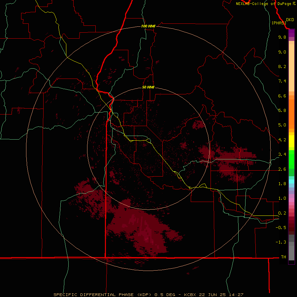Click the 2.6 scale value
The width and height of the screenshot is (297, 297).
pyautogui.click(x=282, y=169)
